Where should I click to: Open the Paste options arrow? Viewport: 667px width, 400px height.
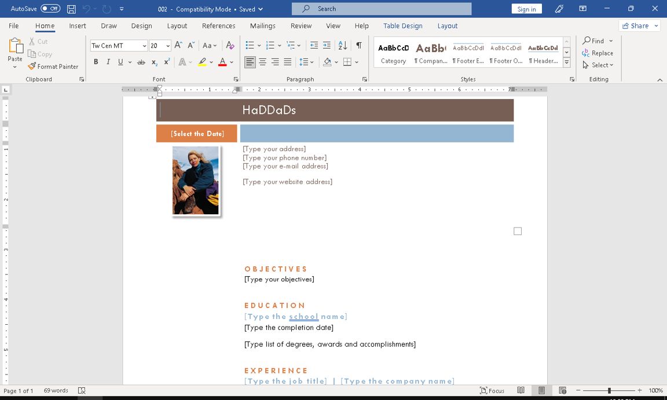[x=15, y=67]
